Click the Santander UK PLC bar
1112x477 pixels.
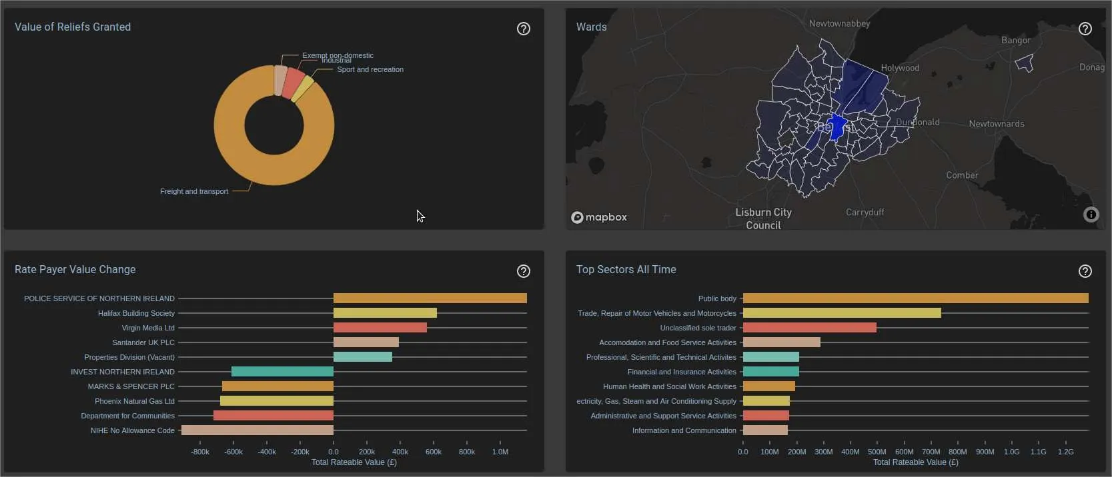coord(366,342)
